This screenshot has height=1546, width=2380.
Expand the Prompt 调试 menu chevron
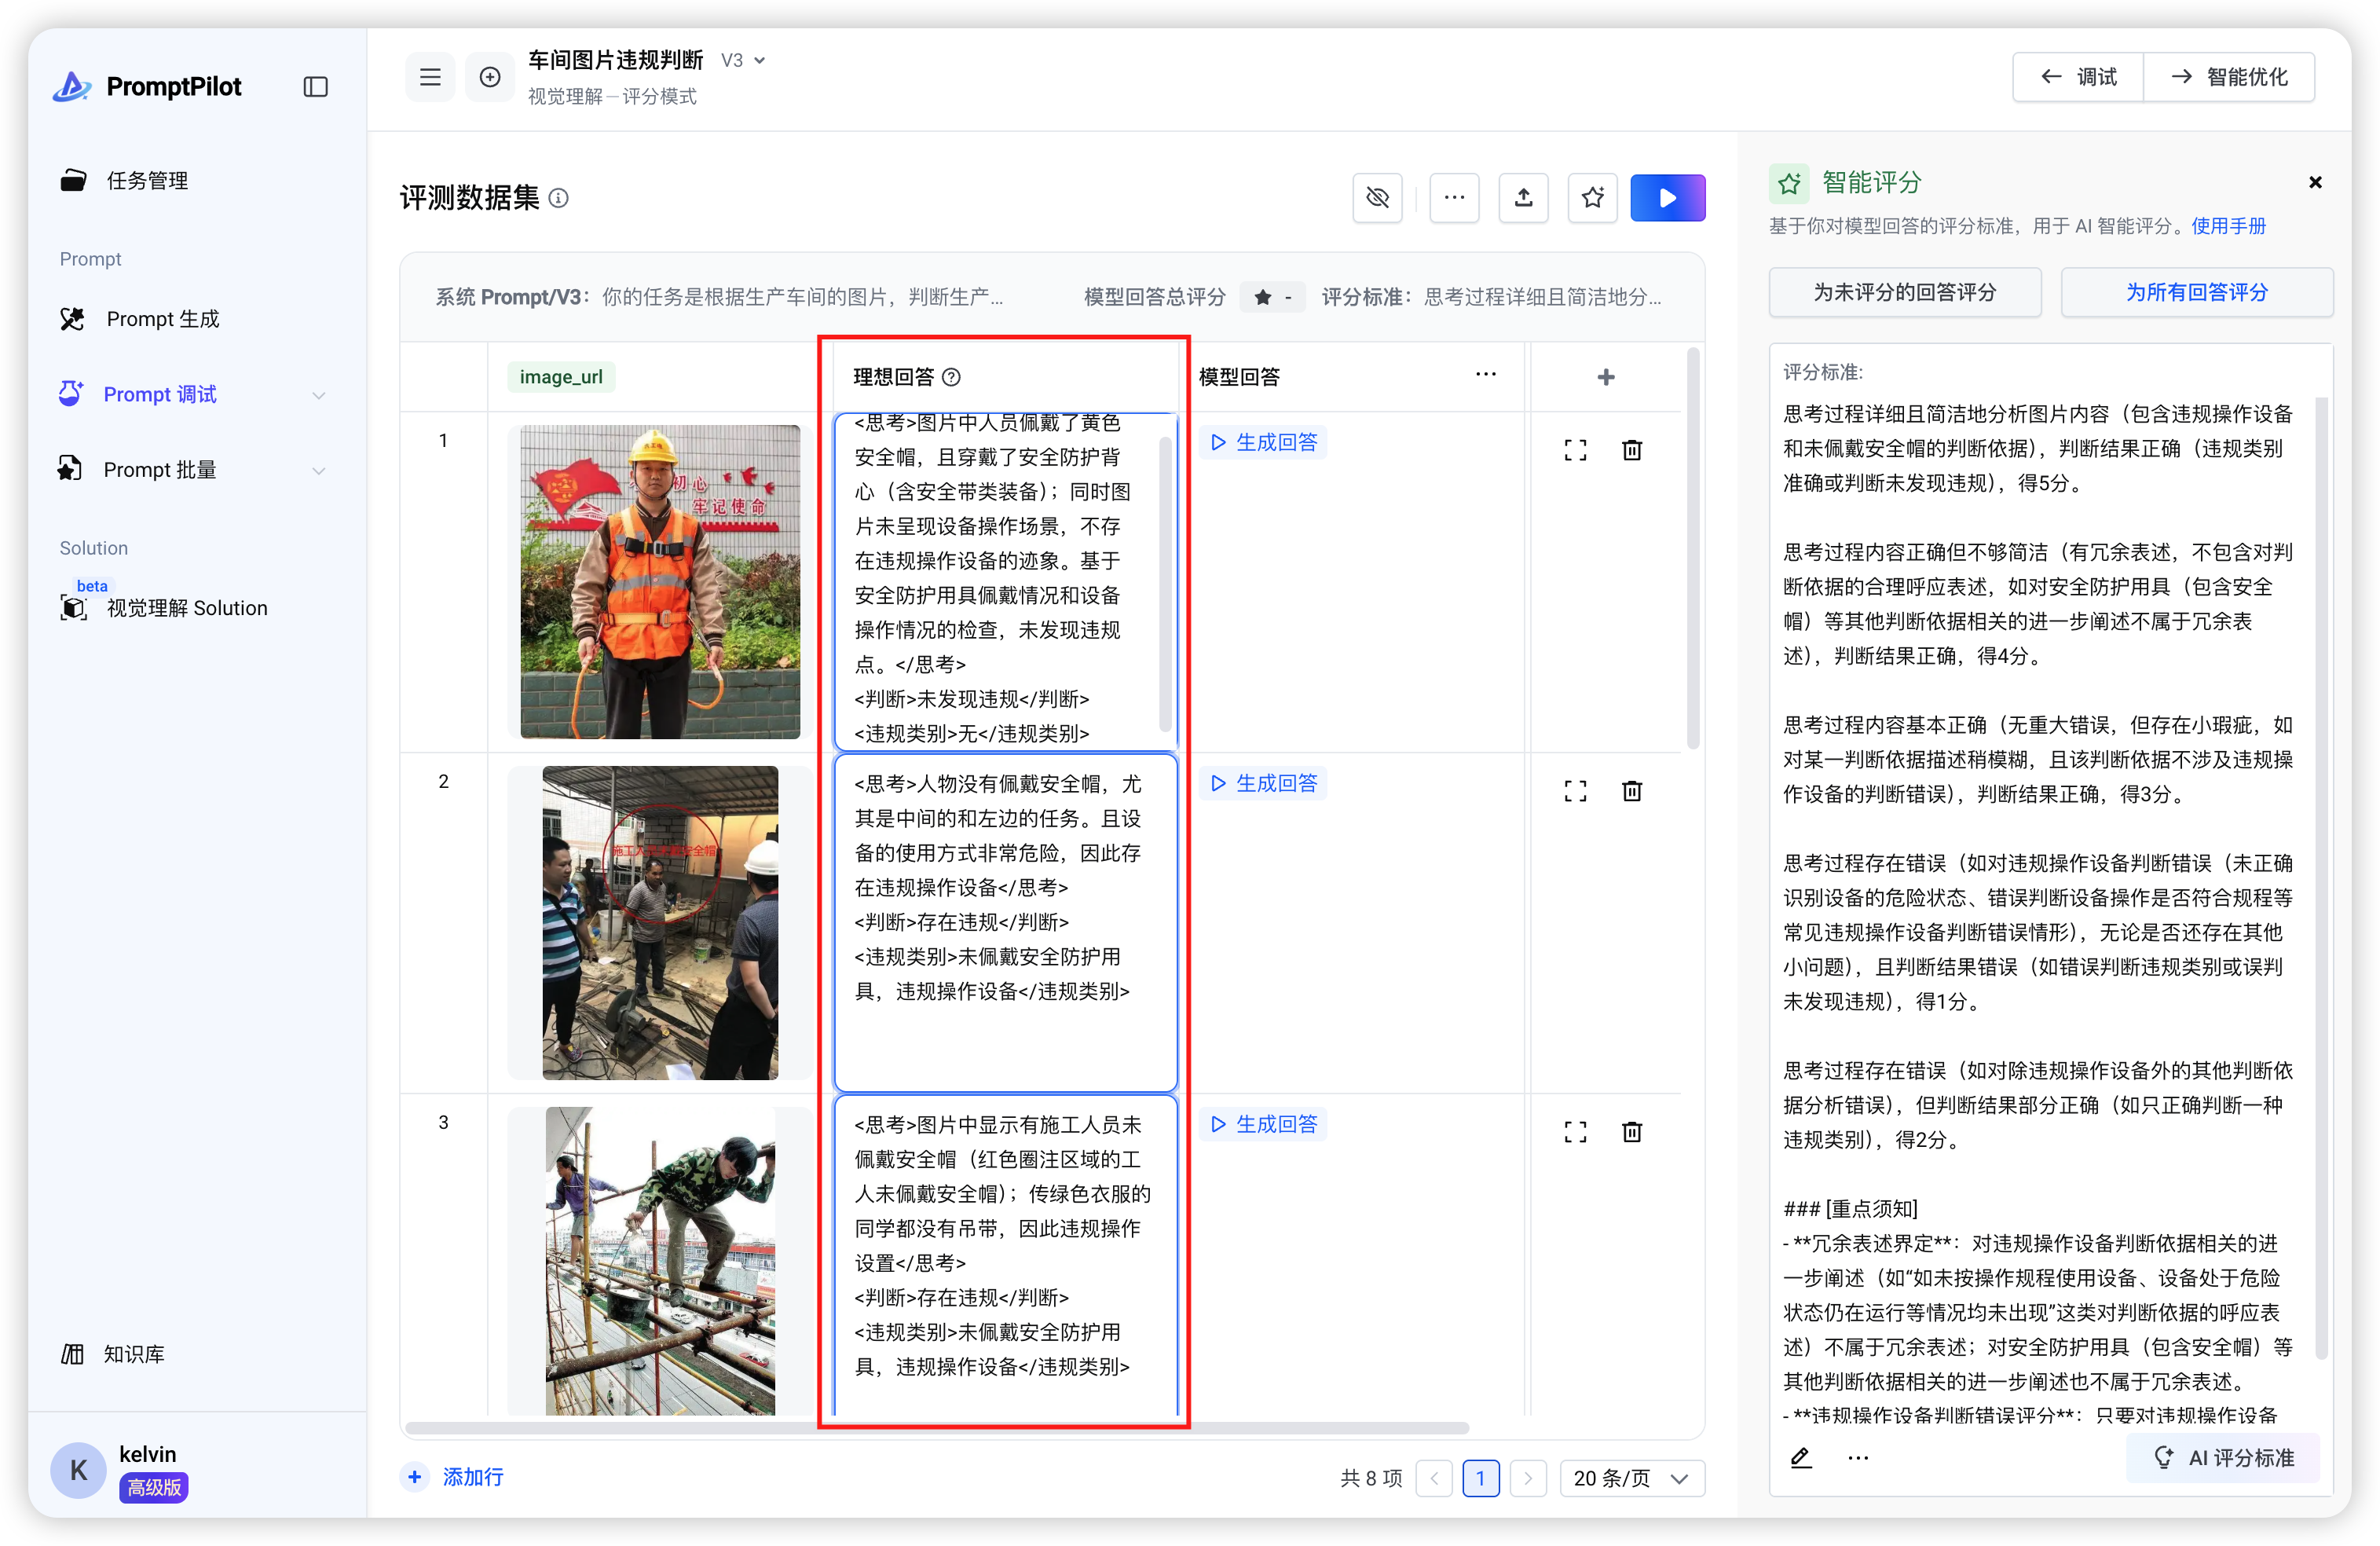coord(318,395)
